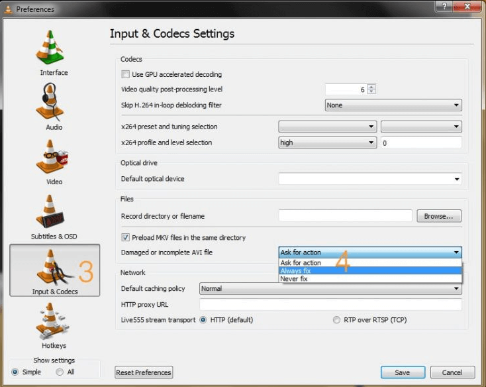Click the VLC cone in title bar
486x387 pixels.
tap(9, 9)
